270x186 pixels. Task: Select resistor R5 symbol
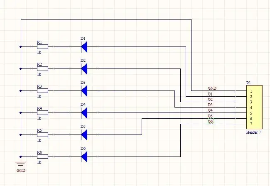tap(42, 135)
